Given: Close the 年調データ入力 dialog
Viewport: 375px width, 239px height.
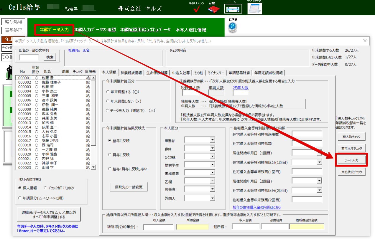Looking at the screenshot, I should 365,41.
